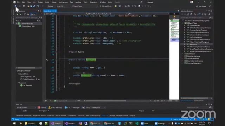Click the Solution Explorer home icon
The height and width of the screenshot is (126, 225).
(188, 14)
